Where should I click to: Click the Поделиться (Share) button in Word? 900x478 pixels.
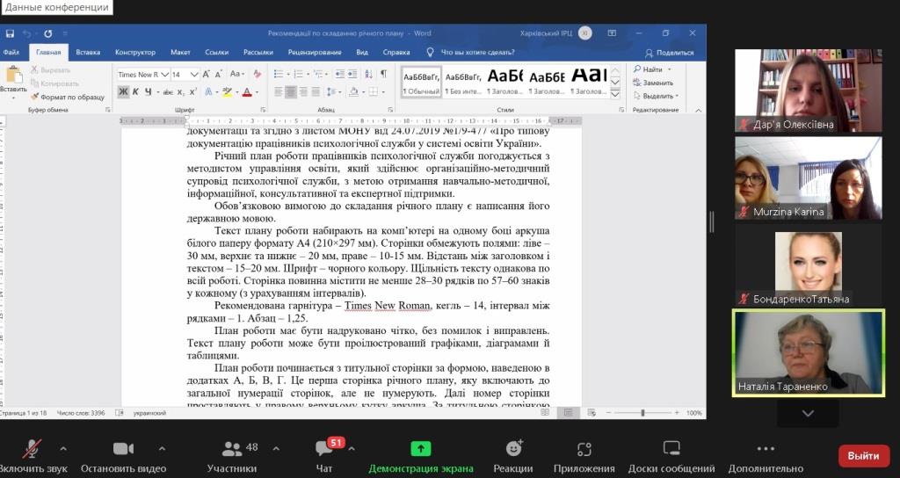(669, 53)
